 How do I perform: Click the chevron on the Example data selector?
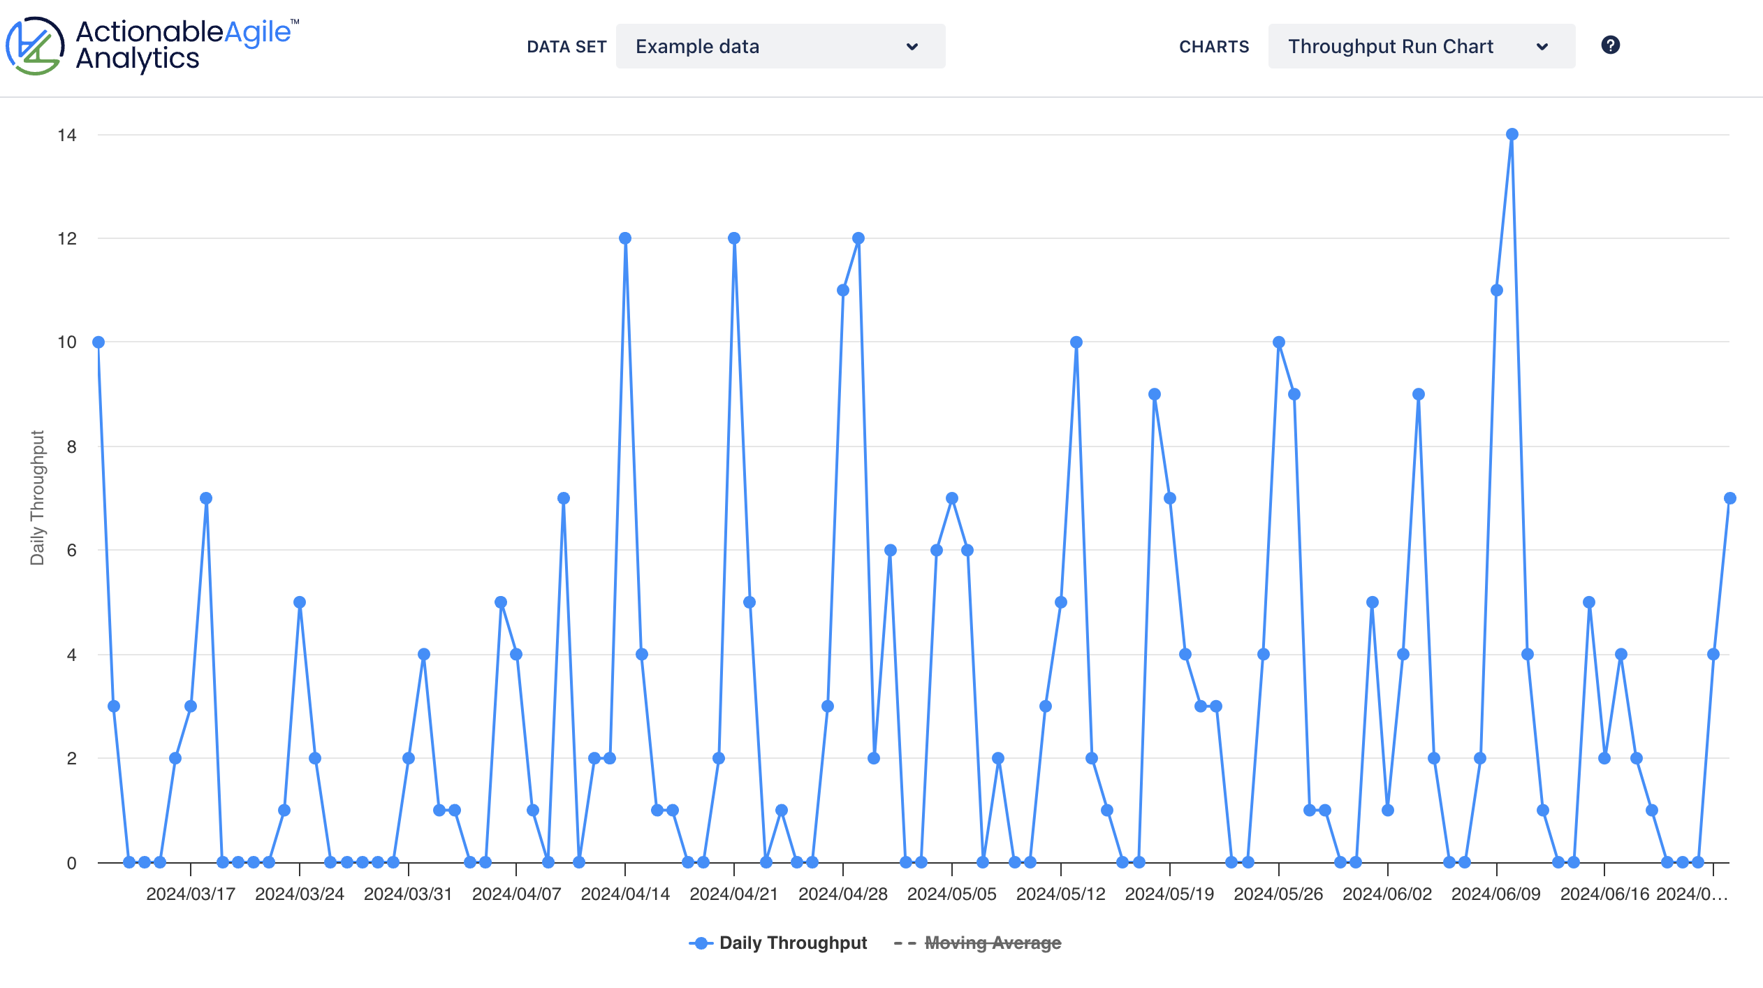pos(912,47)
